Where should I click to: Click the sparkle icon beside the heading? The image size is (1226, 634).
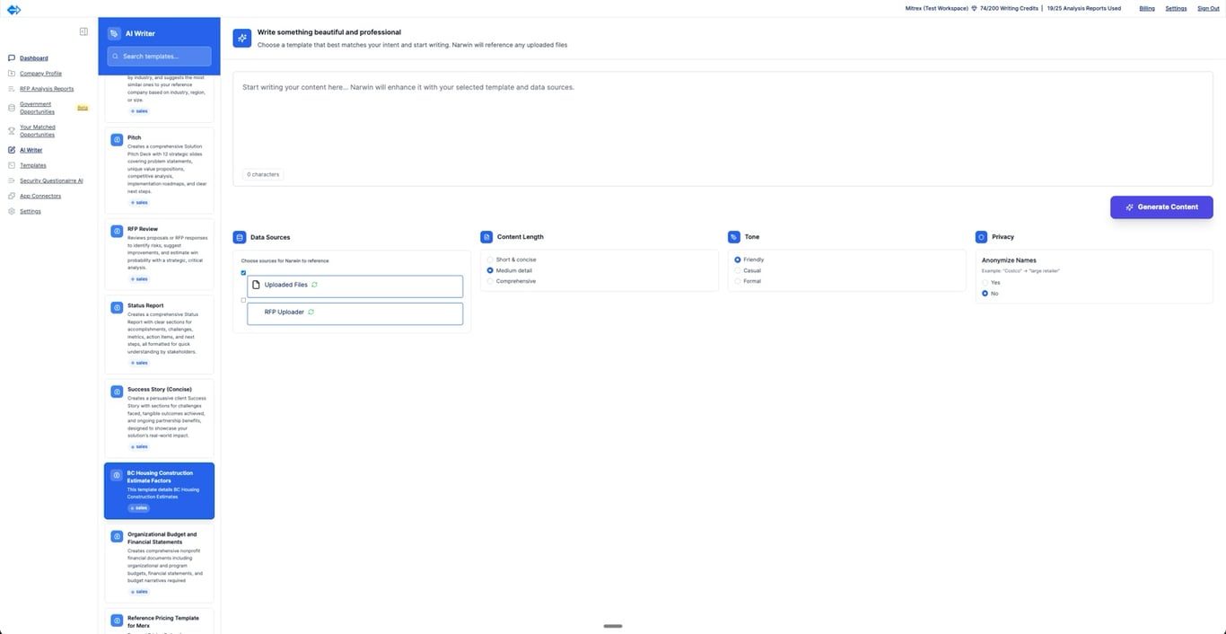[242, 38]
